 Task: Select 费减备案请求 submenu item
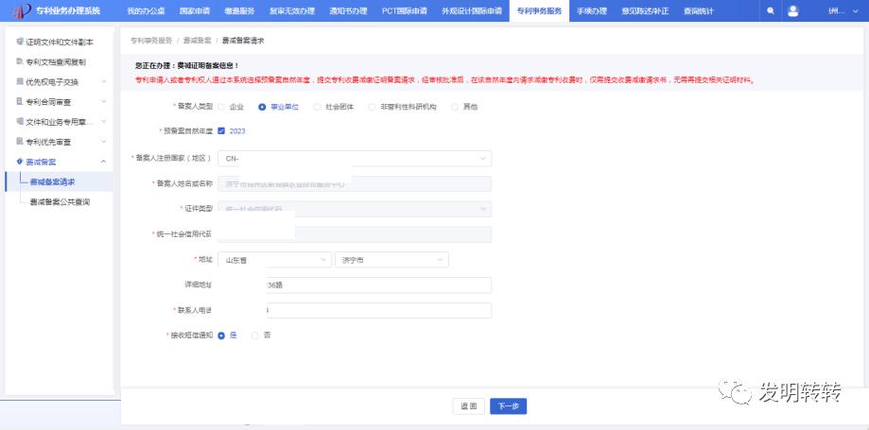60,181
